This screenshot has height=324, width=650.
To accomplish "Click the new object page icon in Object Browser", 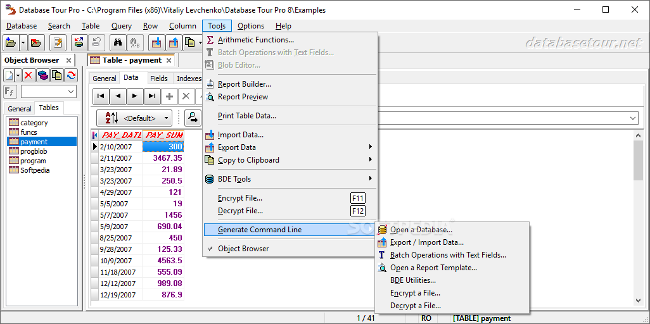I will [9, 75].
